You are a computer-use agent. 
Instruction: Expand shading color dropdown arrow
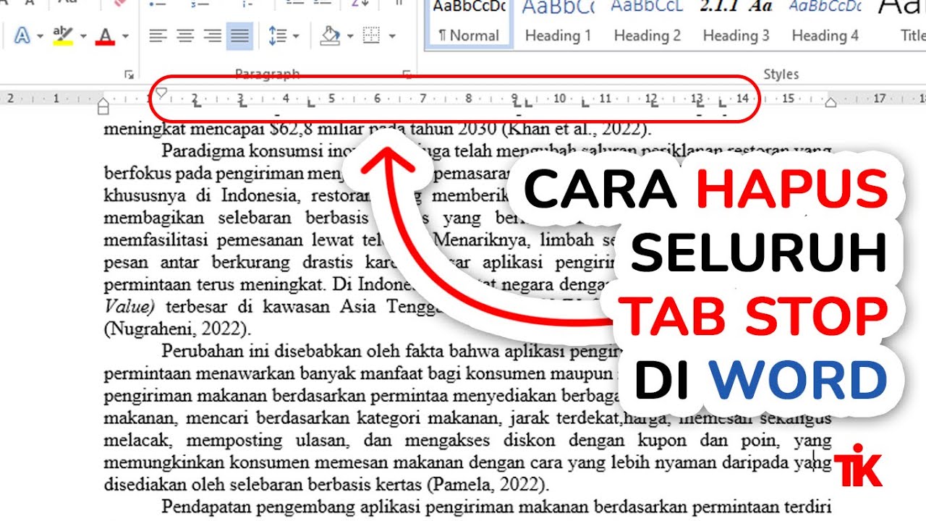pos(350,35)
